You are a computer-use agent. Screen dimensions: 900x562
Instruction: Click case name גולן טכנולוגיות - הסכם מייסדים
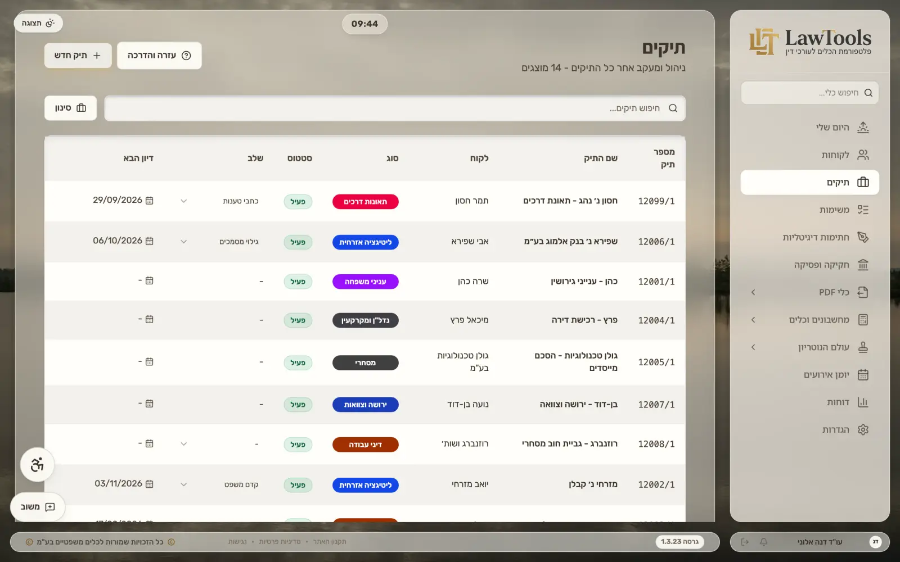[x=576, y=362]
